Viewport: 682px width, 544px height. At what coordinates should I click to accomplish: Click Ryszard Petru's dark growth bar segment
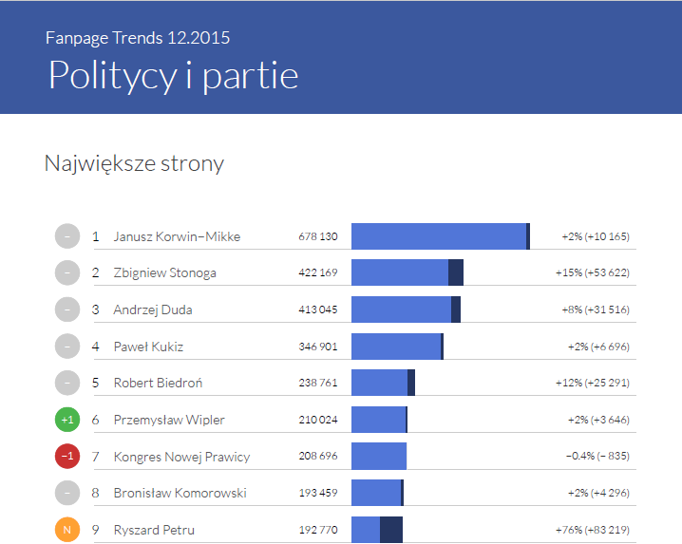point(391,530)
